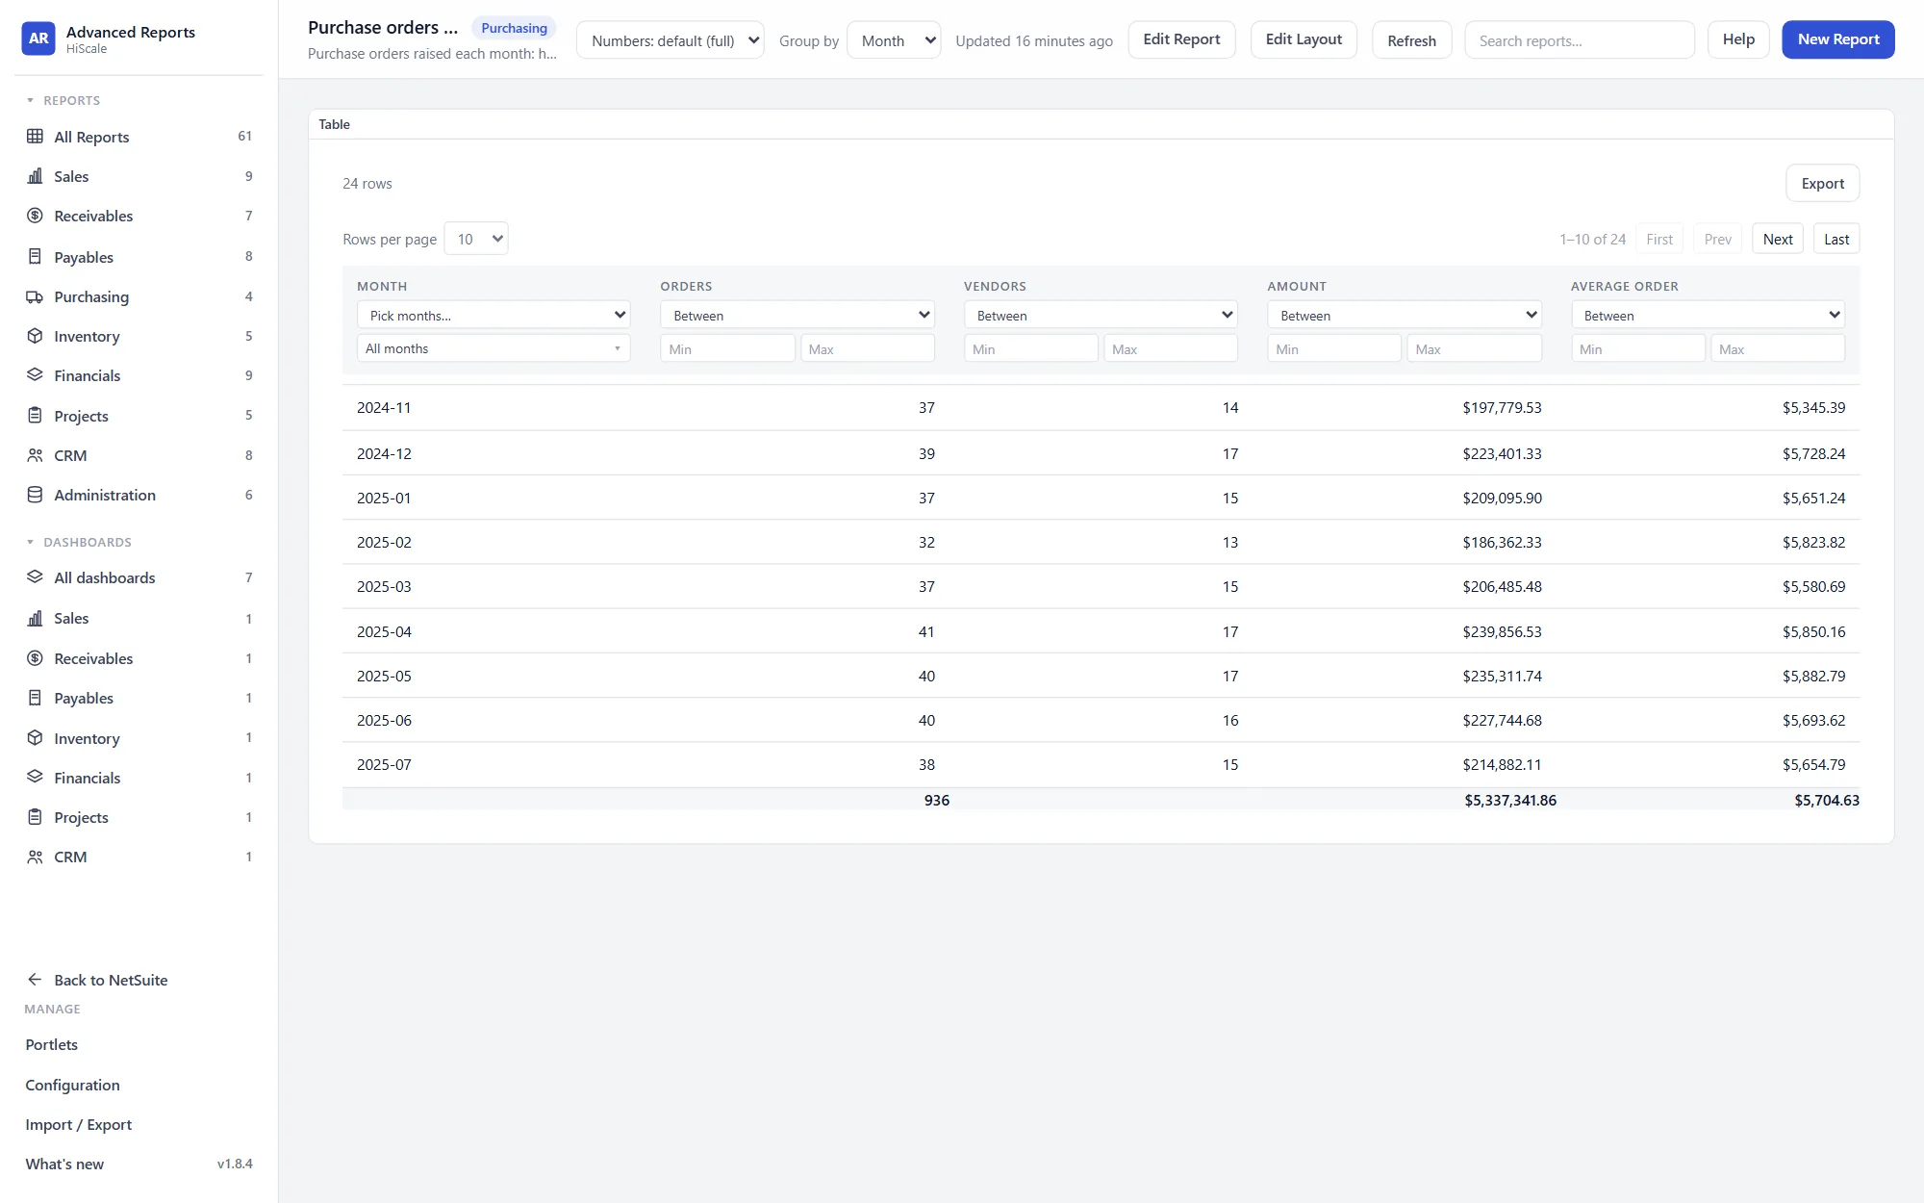Open the Group by Month dropdown
This screenshot has height=1203, width=1924.
tap(894, 40)
